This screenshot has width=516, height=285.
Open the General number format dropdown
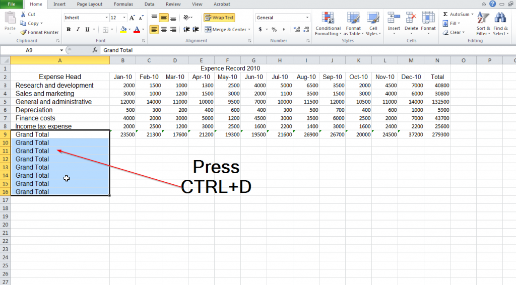(307, 18)
